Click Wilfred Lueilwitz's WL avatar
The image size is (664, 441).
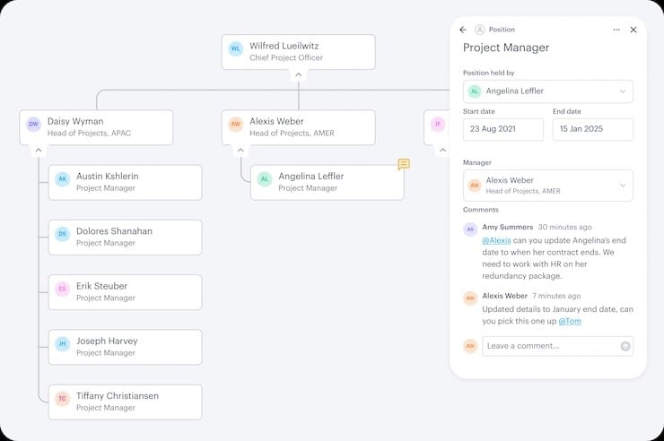(x=236, y=49)
